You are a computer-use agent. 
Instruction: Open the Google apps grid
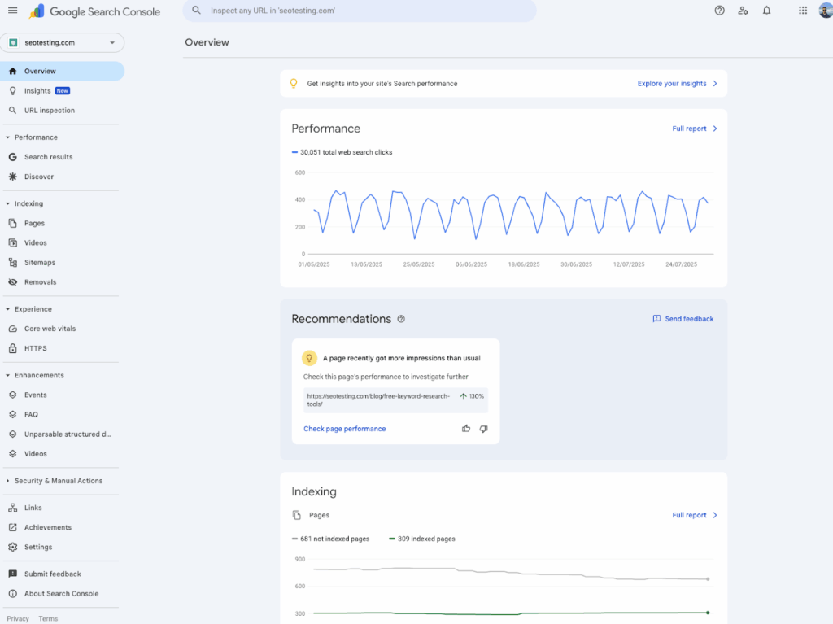pyautogui.click(x=803, y=10)
